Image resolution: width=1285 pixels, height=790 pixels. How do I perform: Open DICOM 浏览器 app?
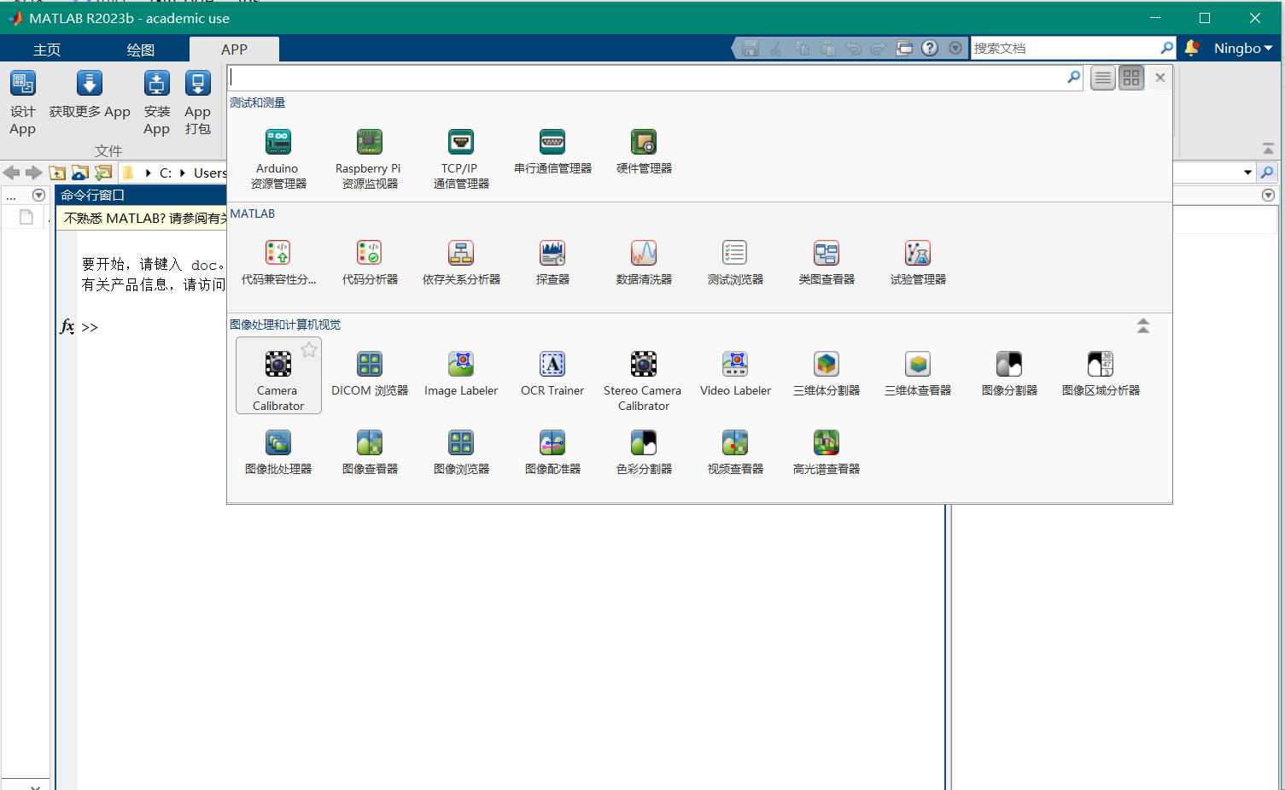pyautogui.click(x=369, y=373)
